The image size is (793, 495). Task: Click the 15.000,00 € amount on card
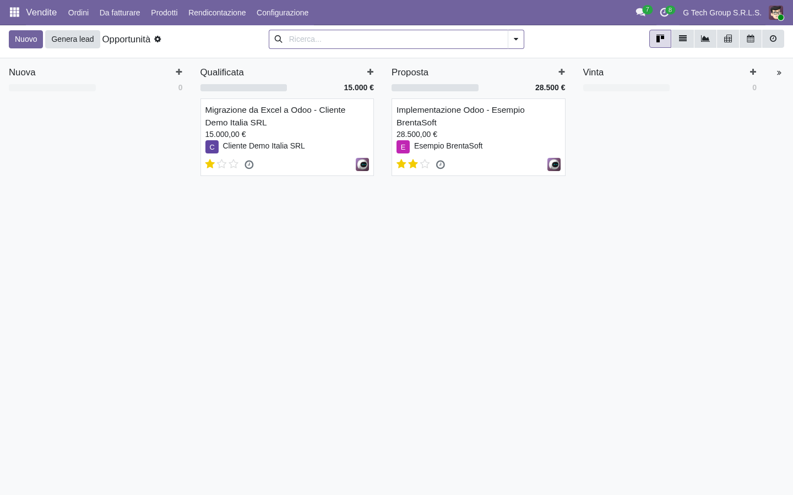[225, 134]
